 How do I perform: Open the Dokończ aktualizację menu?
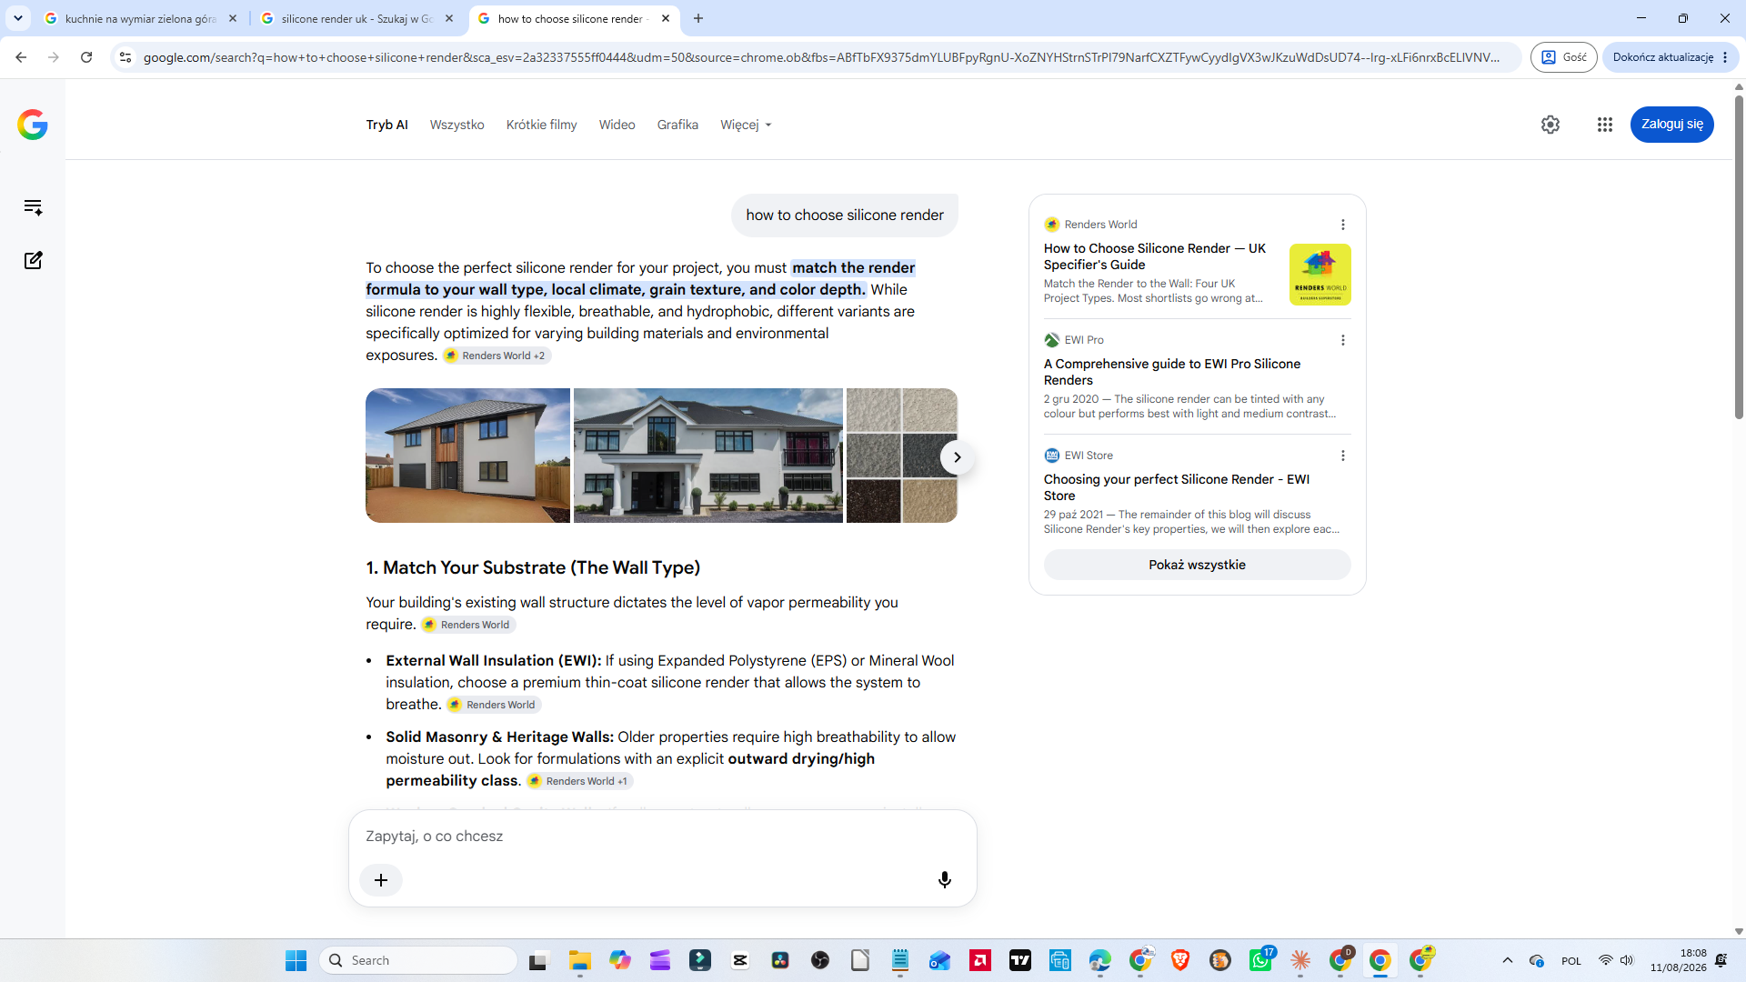[x=1671, y=57]
